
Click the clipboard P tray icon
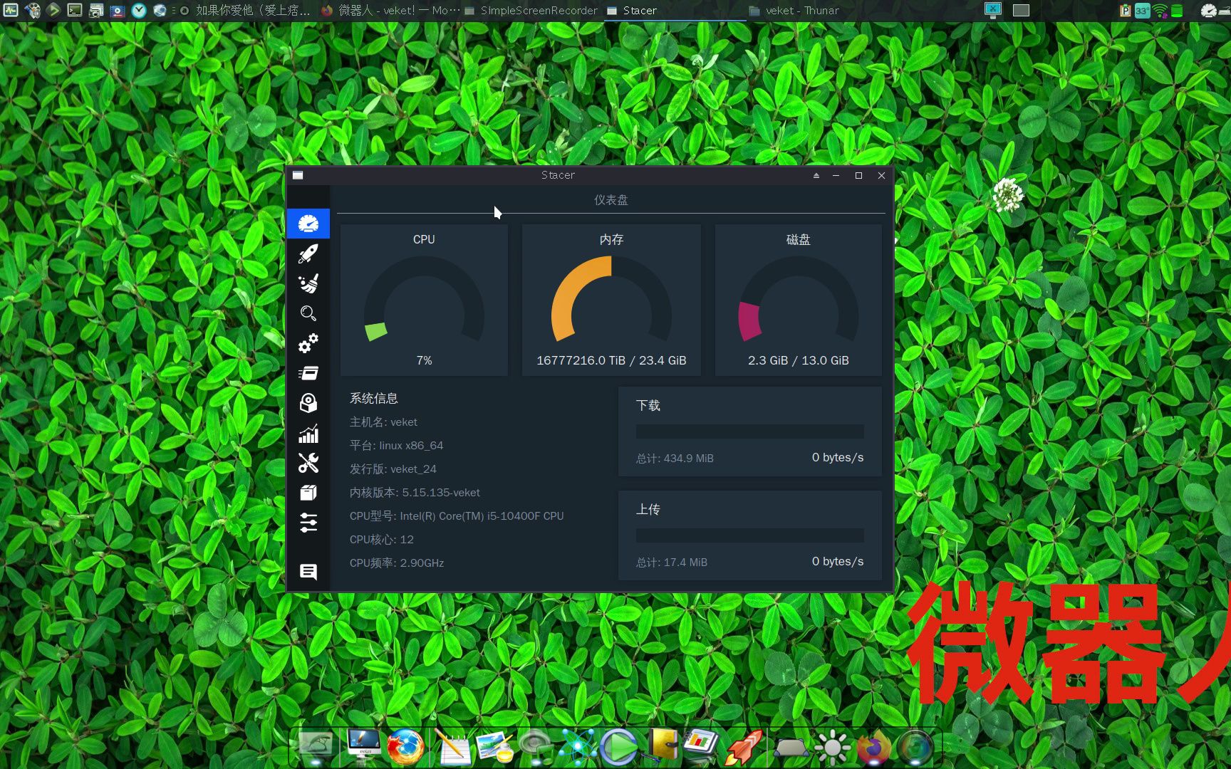pos(1126,11)
